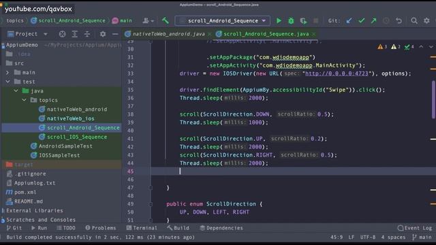436x245 pixels.
Task: Close the scroll_Android_Sequence.java tab
Action: 313,34
